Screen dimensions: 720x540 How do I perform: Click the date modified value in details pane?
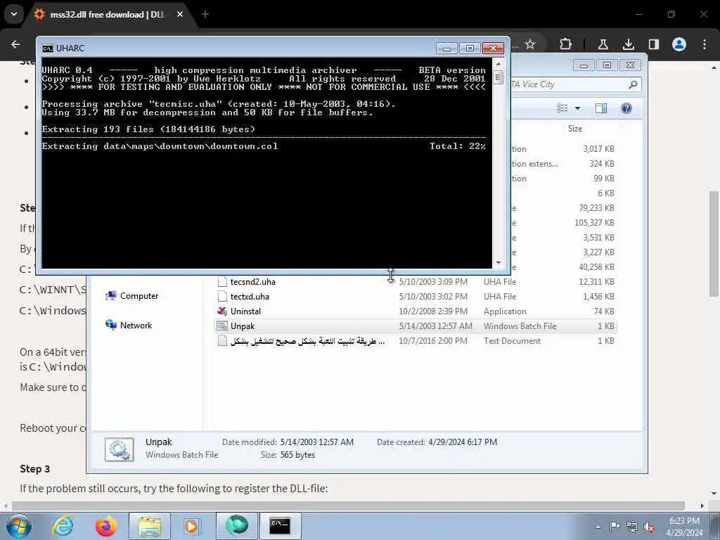click(317, 442)
